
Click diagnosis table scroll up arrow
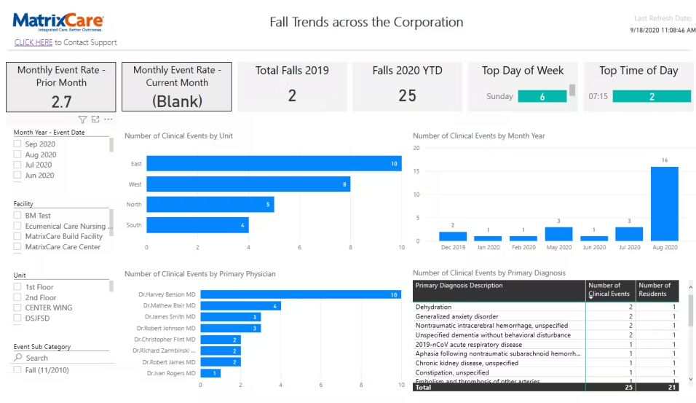point(690,287)
